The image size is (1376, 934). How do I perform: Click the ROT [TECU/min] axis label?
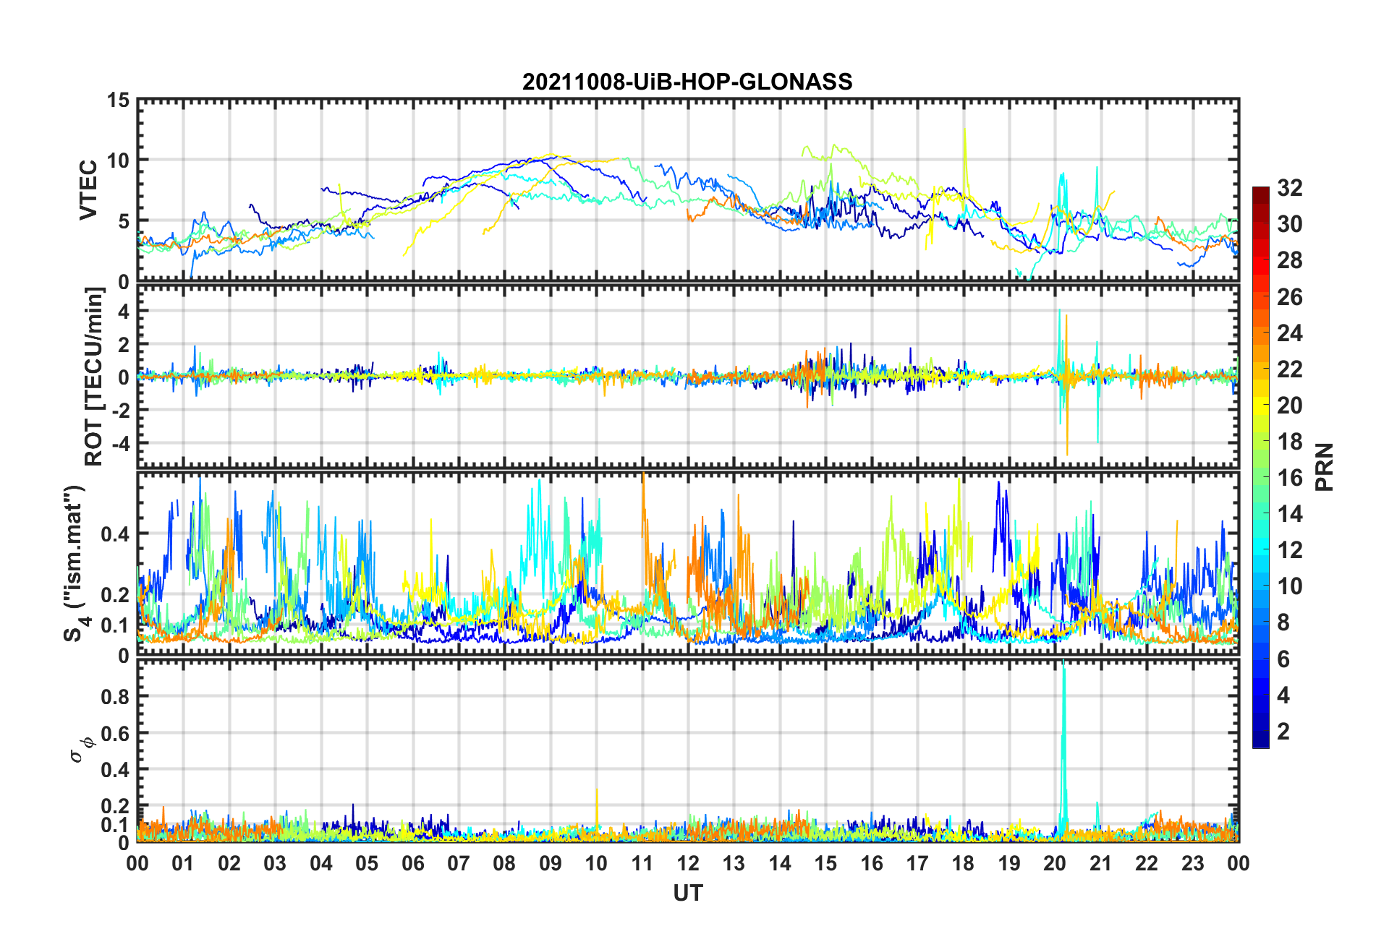tap(94, 377)
